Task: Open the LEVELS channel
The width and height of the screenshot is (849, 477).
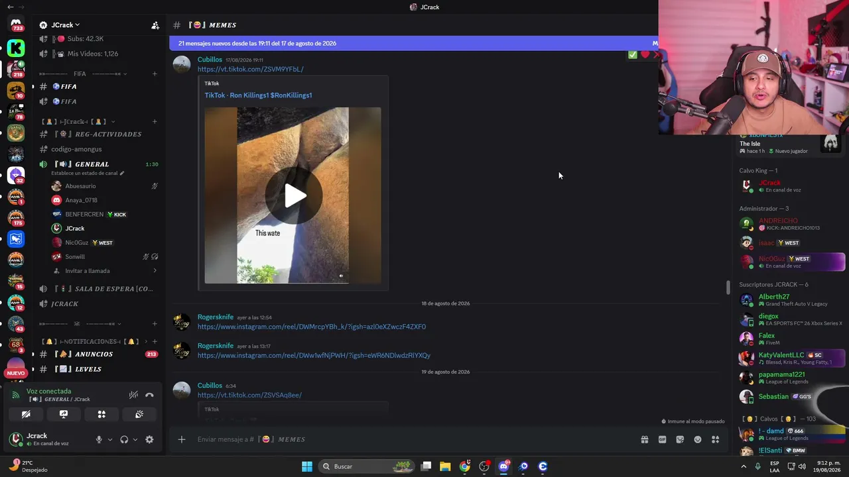Action: point(98,369)
